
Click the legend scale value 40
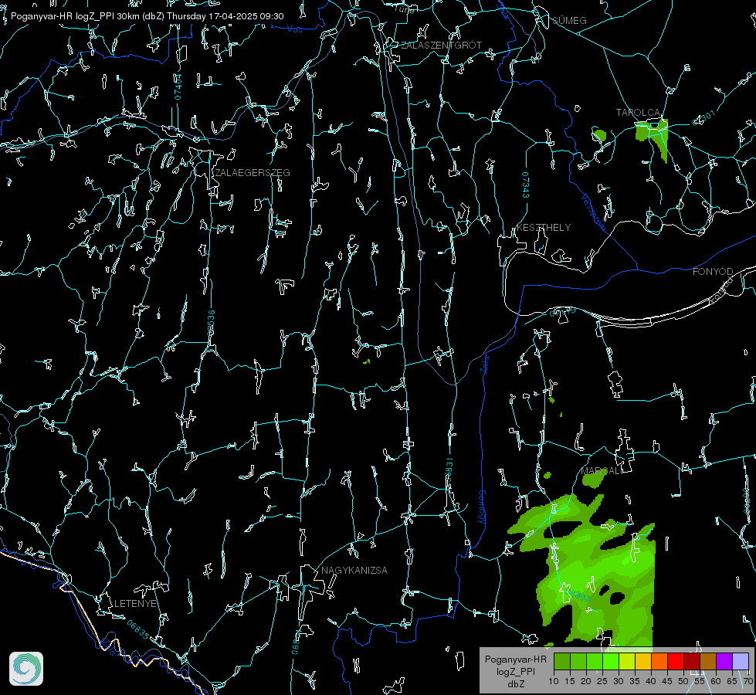click(x=650, y=681)
